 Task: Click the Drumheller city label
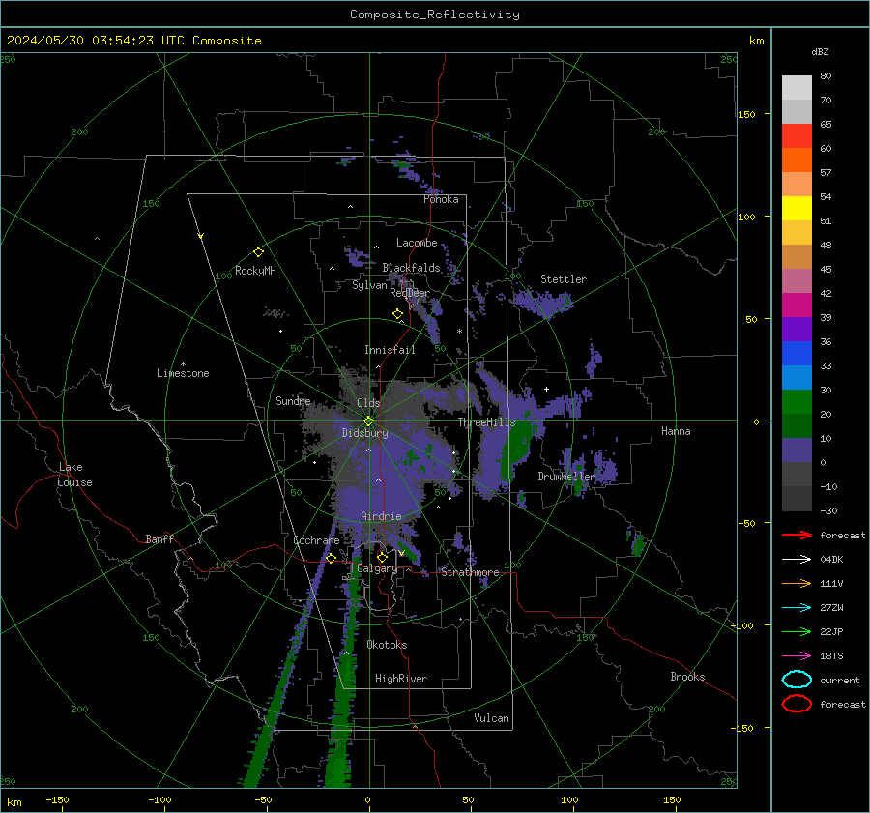[566, 477]
